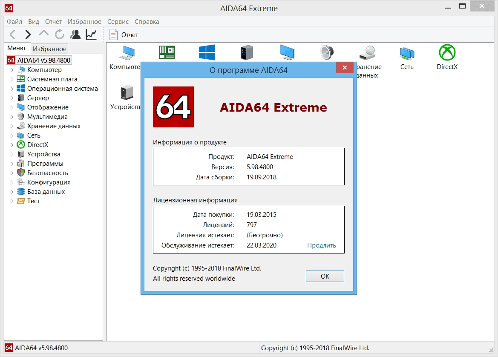
Task: Close the О программе AIDA64 dialog
Action: pos(345,67)
